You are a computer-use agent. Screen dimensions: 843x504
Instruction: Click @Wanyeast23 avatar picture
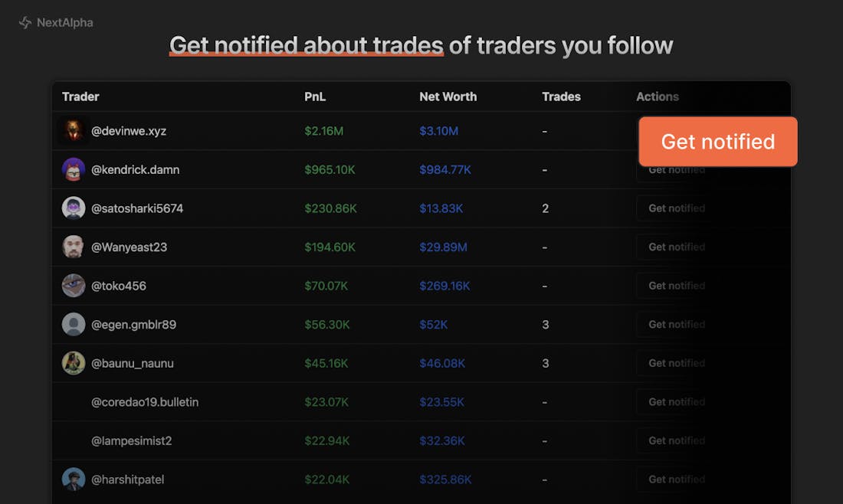point(74,247)
